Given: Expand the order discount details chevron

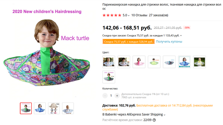Looking at the screenshot, I should (x=181, y=36).
